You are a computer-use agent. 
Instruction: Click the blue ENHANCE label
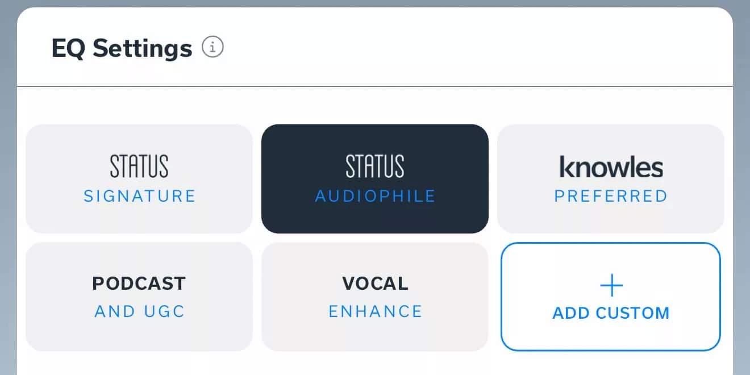[375, 311]
